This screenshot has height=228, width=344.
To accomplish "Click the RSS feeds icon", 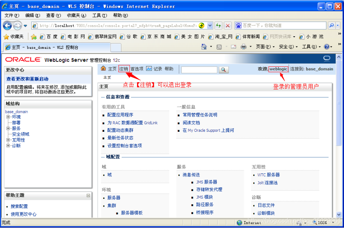I will tap(219, 47).
